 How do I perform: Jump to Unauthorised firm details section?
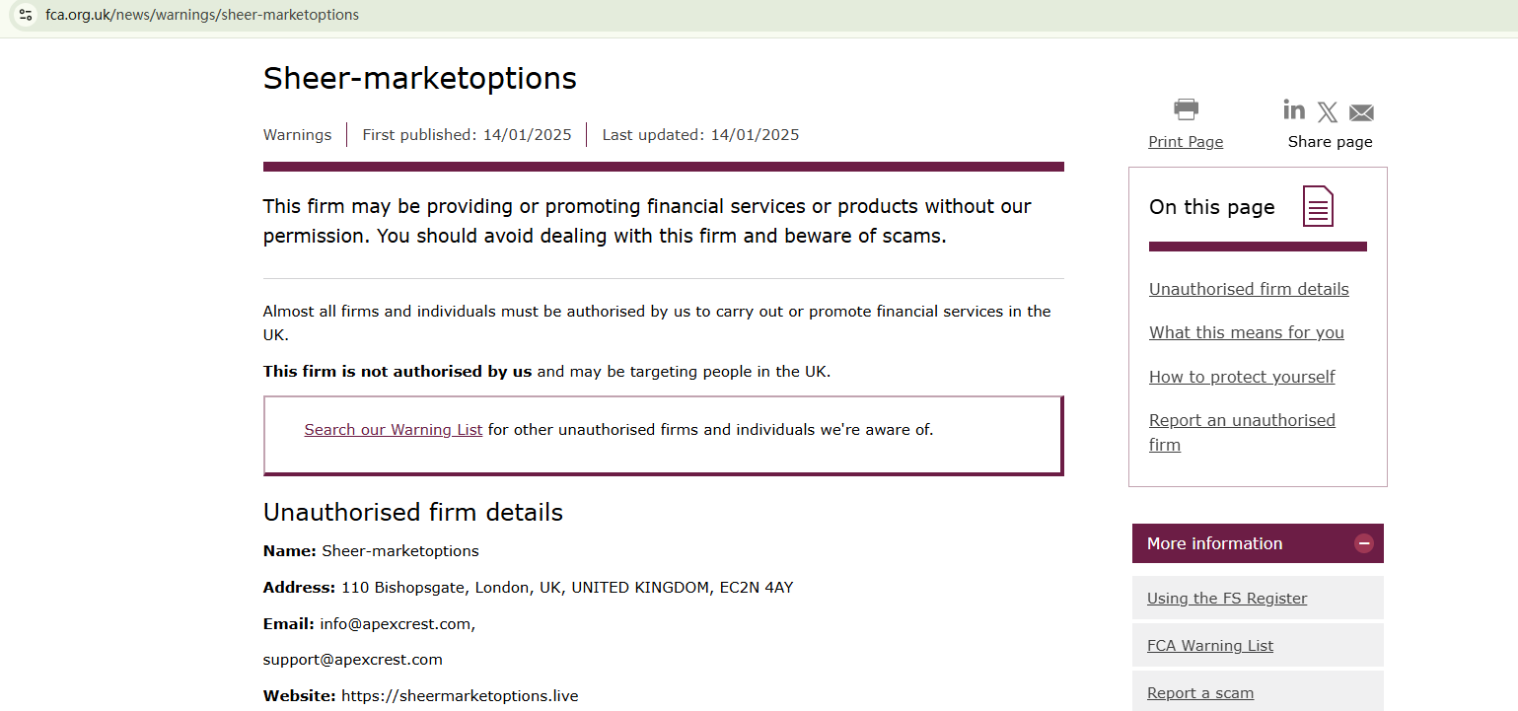coord(1249,289)
